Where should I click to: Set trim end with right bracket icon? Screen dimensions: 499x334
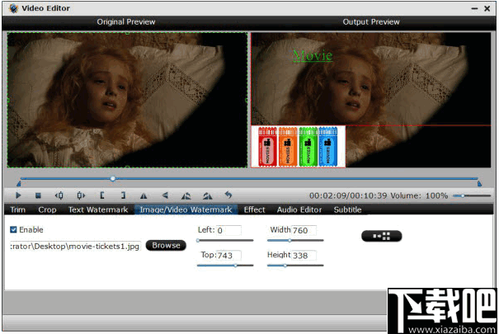123,195
